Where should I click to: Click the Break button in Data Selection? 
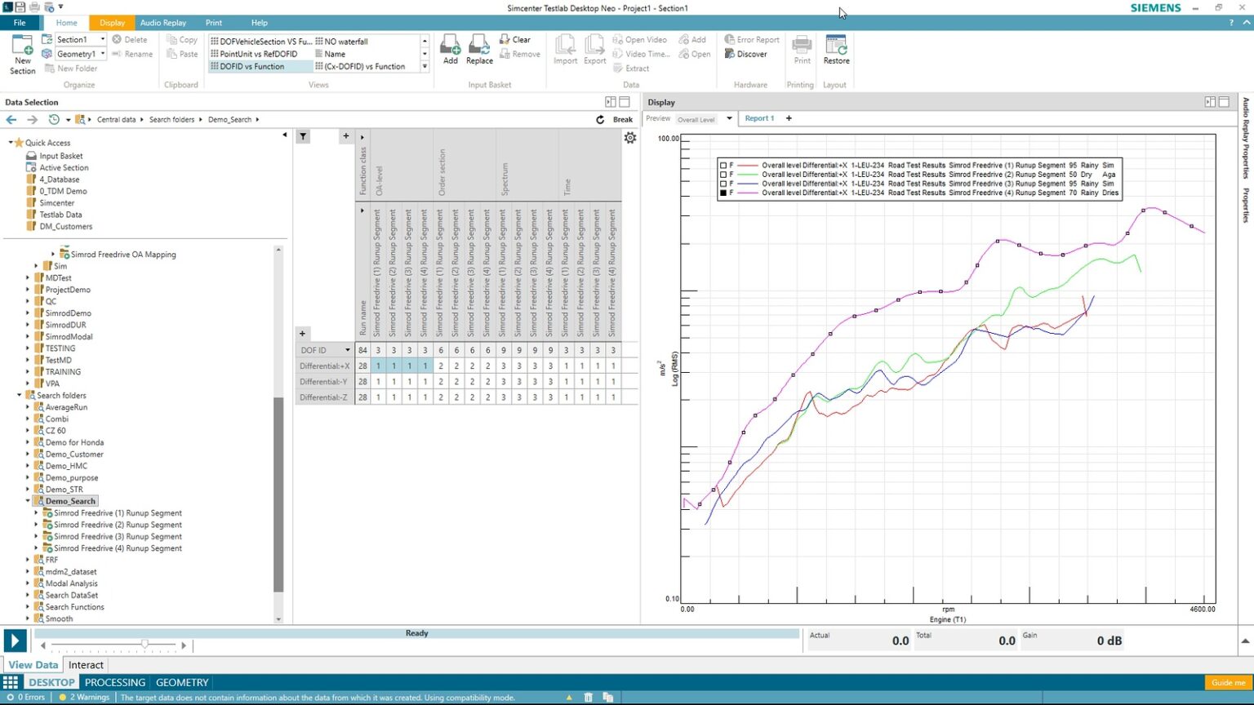pyautogui.click(x=622, y=119)
